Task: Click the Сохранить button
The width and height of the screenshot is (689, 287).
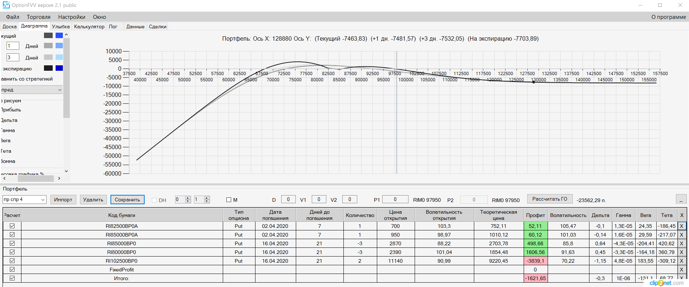Action: (127, 200)
